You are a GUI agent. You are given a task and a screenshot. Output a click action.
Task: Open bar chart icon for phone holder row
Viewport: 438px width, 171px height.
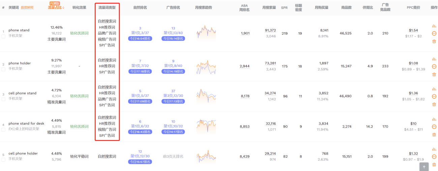coord(434,59)
